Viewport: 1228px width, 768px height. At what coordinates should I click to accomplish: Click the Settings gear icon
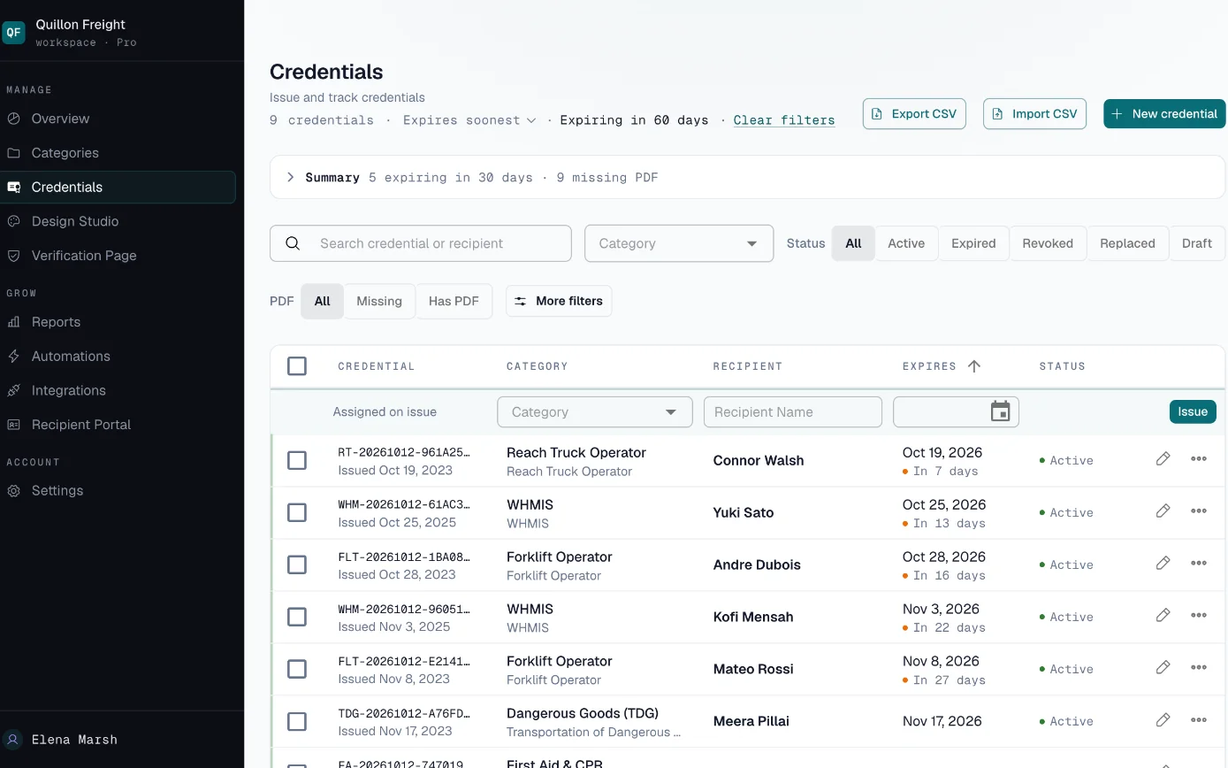[x=13, y=491]
